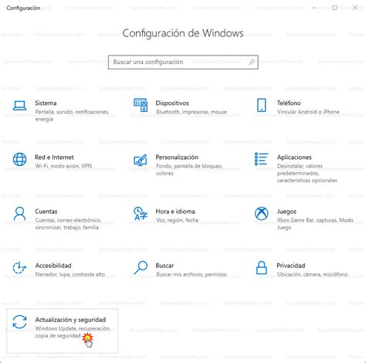Click 'Xbox Game Bar, capturas, Modo Juego' description

315,224
